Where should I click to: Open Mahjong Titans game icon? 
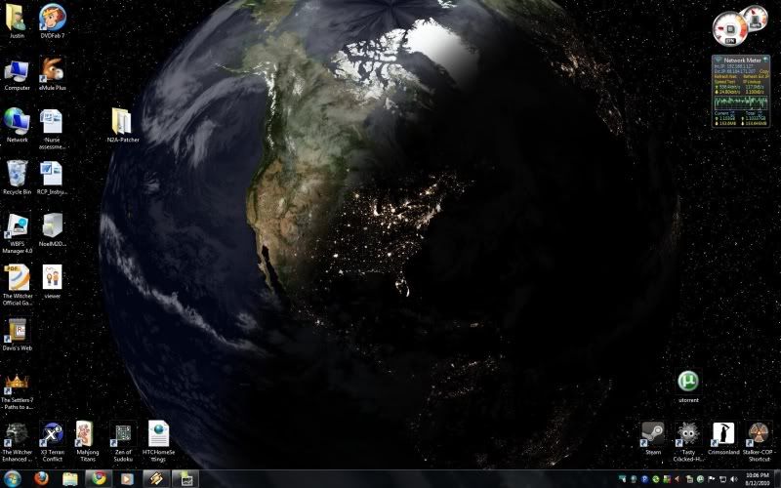tap(87, 434)
